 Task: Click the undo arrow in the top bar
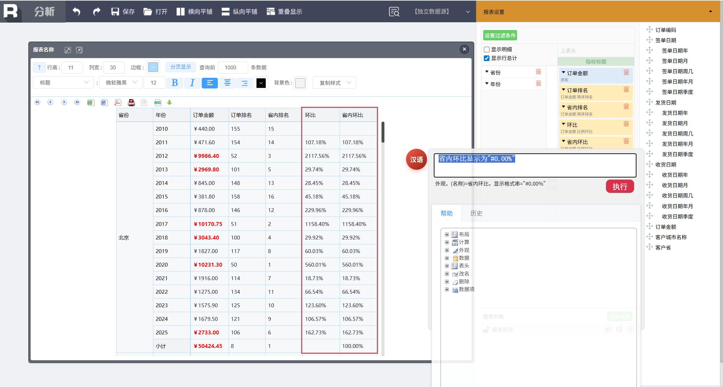[76, 12]
